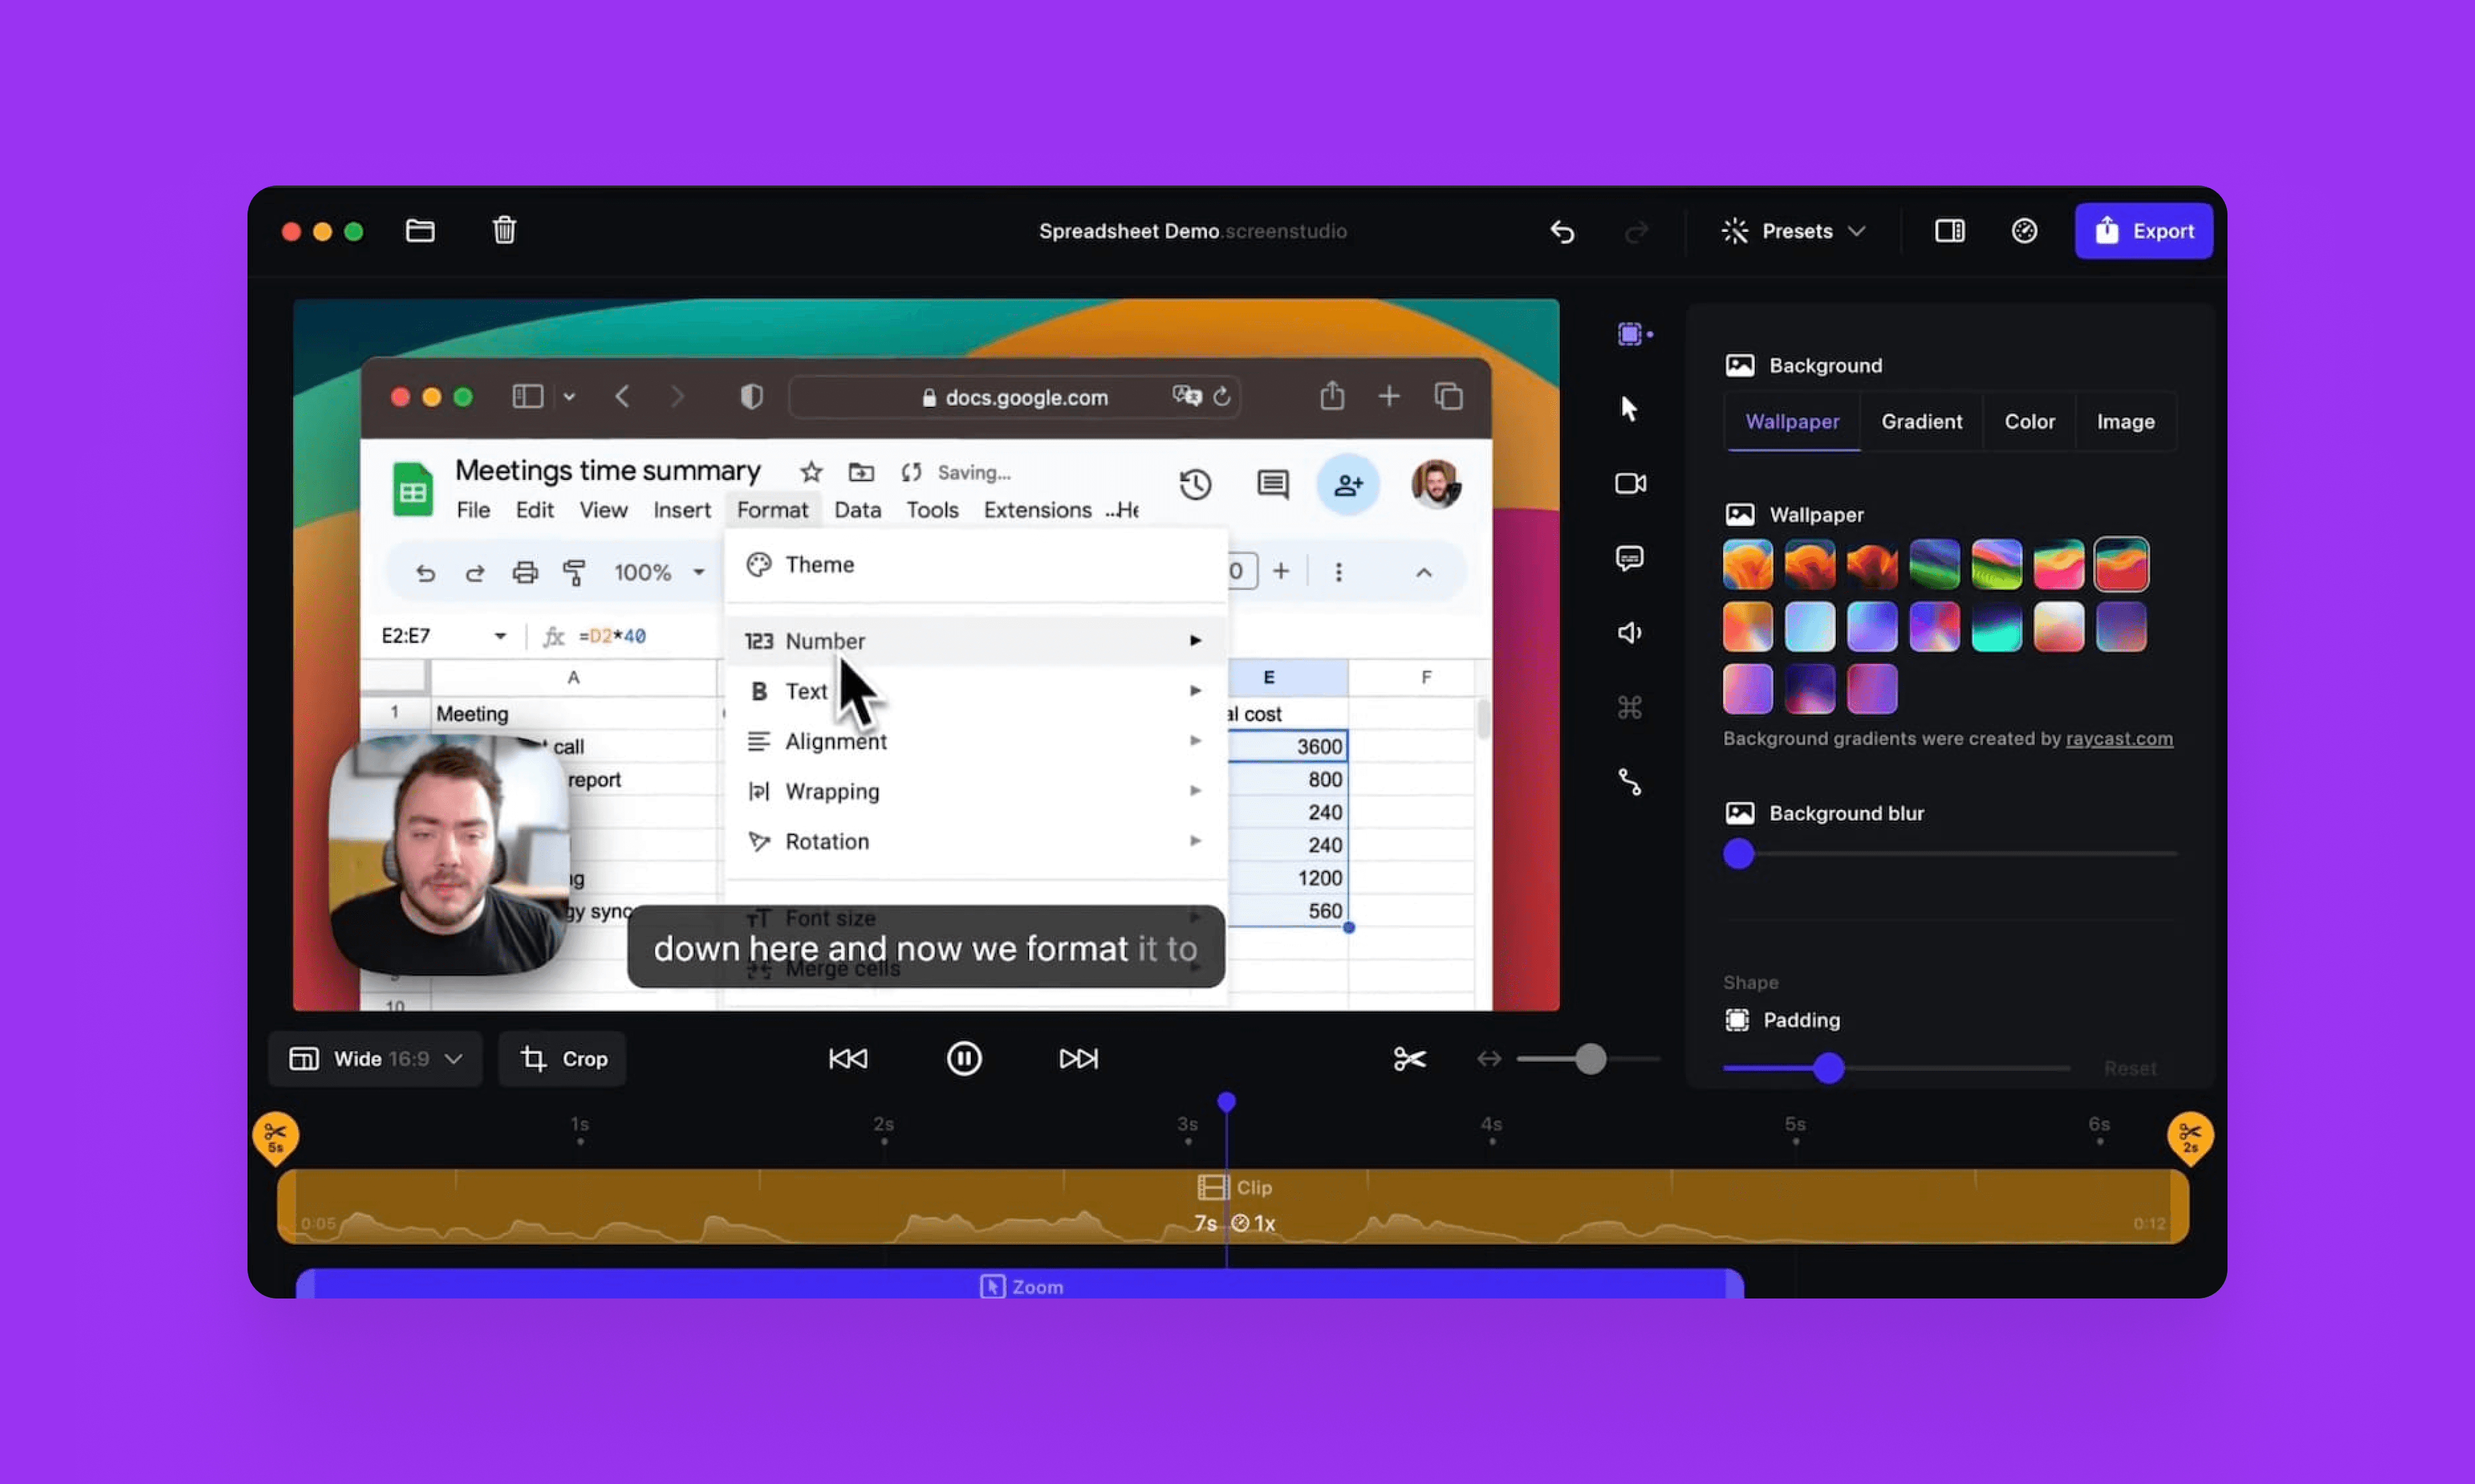
Task: Toggle the Safari sidebar button in preview
Action: [527, 397]
